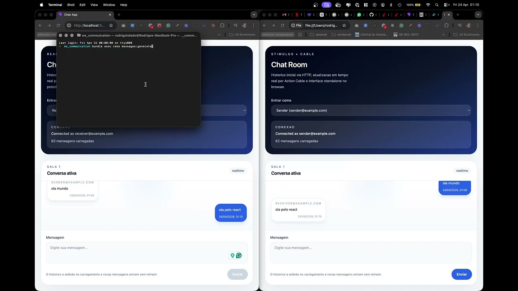Show more bookmarks chevron in right browser
Image resolution: width=518 pixels, height=291 pixels.
(444, 35)
